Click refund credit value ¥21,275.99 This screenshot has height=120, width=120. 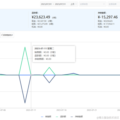43,24
